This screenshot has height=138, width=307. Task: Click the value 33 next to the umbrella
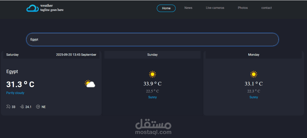click(x=13, y=107)
